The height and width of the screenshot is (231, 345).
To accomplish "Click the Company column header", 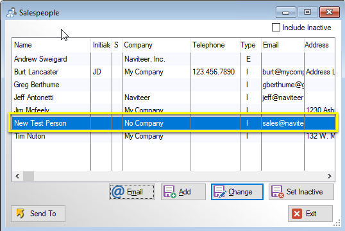I will 156,45.
